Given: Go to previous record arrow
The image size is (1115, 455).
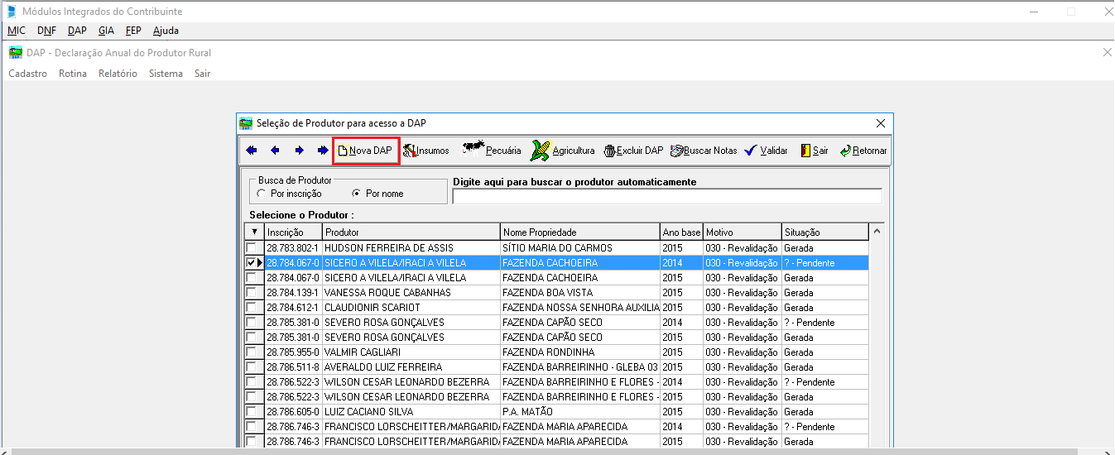Looking at the screenshot, I should [275, 151].
